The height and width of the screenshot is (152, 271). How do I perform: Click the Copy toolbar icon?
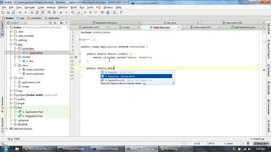point(37,13)
